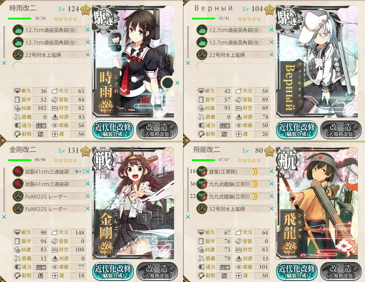Viewport: 365px width, 282px height.
Task: Click the 改造 button for 金剛改二
Action: click(157, 271)
